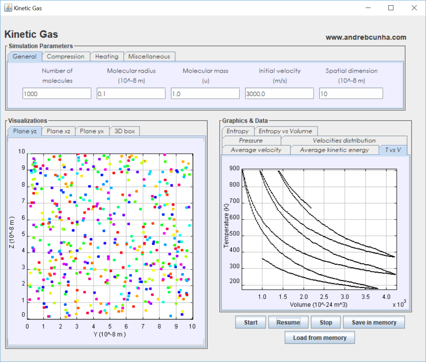Click the Volume (10^-24 m^3) axis label
Screen dimensions: 426x362
point(319,305)
